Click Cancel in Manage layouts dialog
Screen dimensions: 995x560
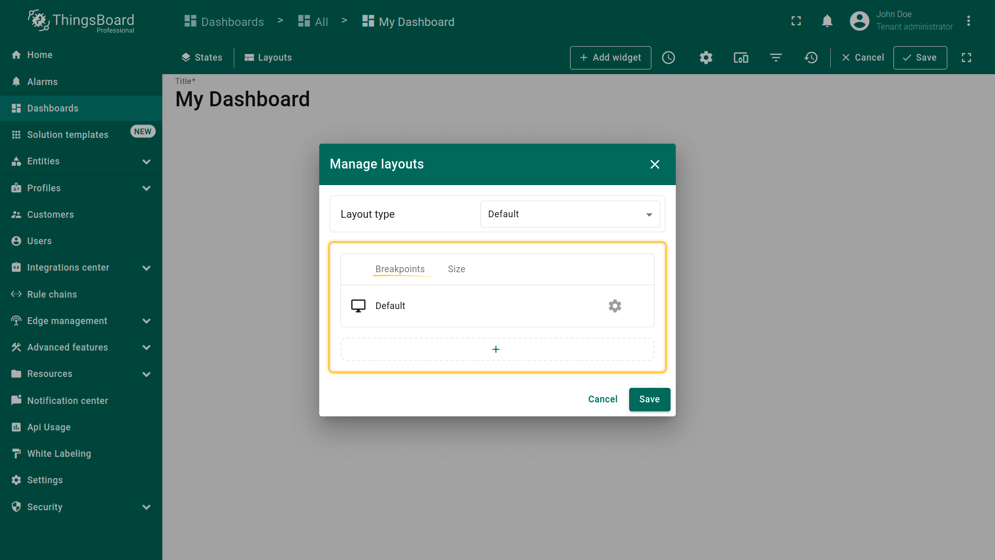tap(602, 399)
